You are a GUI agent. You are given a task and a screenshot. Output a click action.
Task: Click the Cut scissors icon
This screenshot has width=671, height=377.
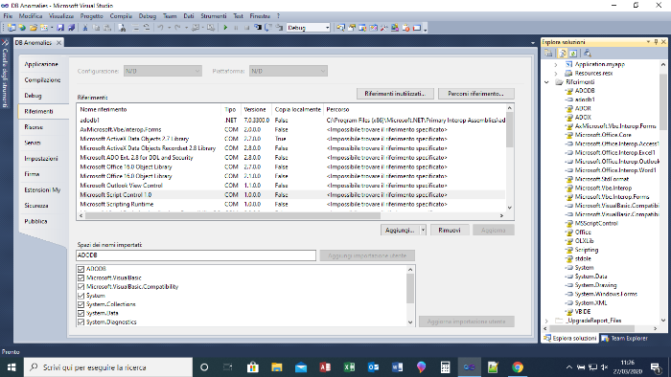(x=85, y=28)
